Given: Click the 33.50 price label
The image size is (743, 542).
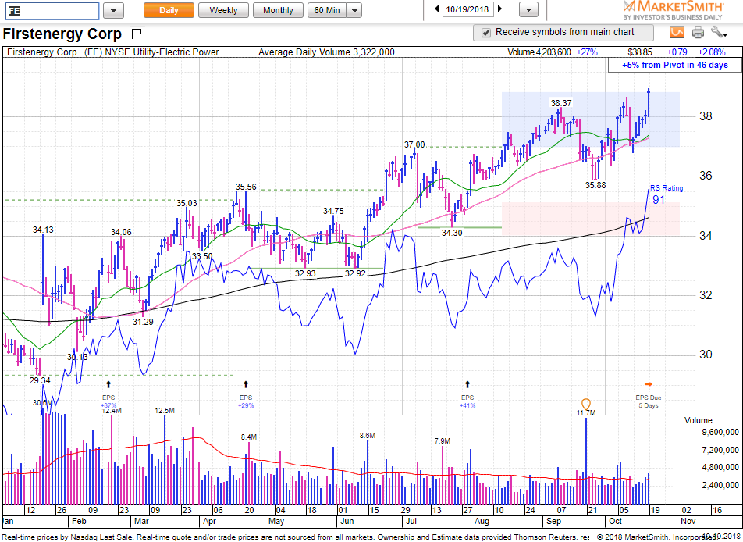Looking at the screenshot, I should tap(202, 256).
